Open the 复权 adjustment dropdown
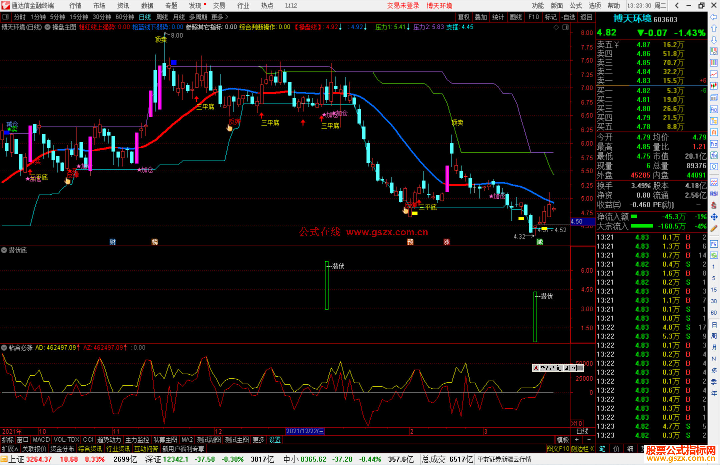Viewport: 720px width, 465px height. (x=464, y=17)
